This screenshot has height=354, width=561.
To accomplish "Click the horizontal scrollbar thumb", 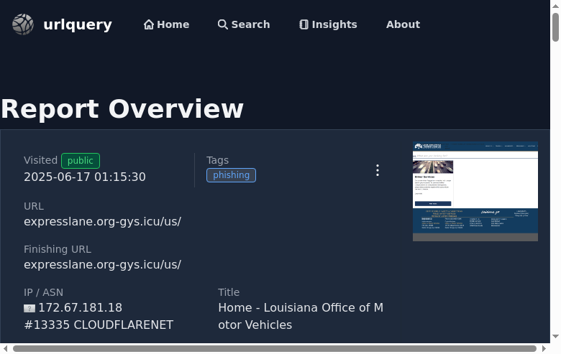I will point(275,349).
